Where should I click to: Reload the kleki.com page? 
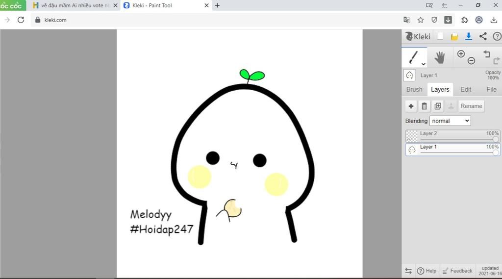[x=21, y=20]
